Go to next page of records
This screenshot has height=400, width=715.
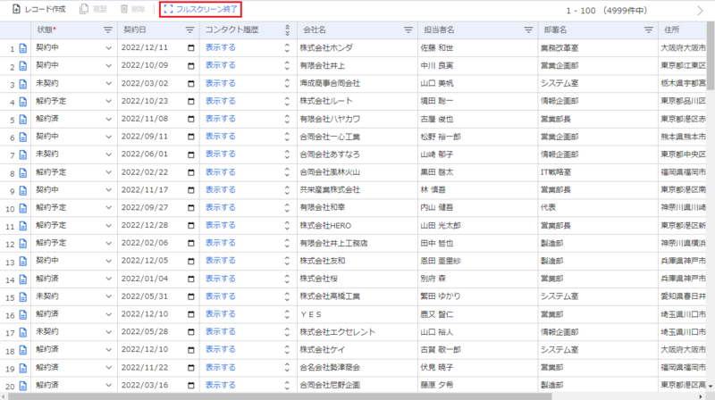(700, 10)
